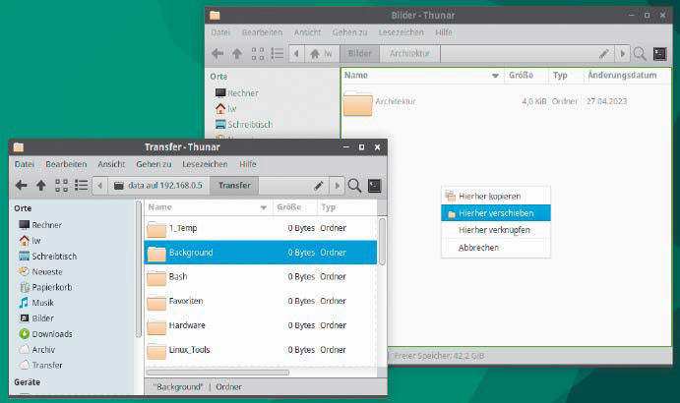Click the path edit pencil in Transfer window
This screenshot has width=680, height=403.
[318, 186]
